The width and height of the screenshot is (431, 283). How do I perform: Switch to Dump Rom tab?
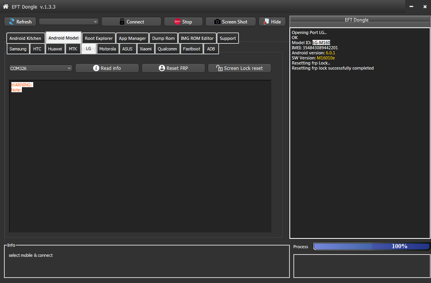163,38
